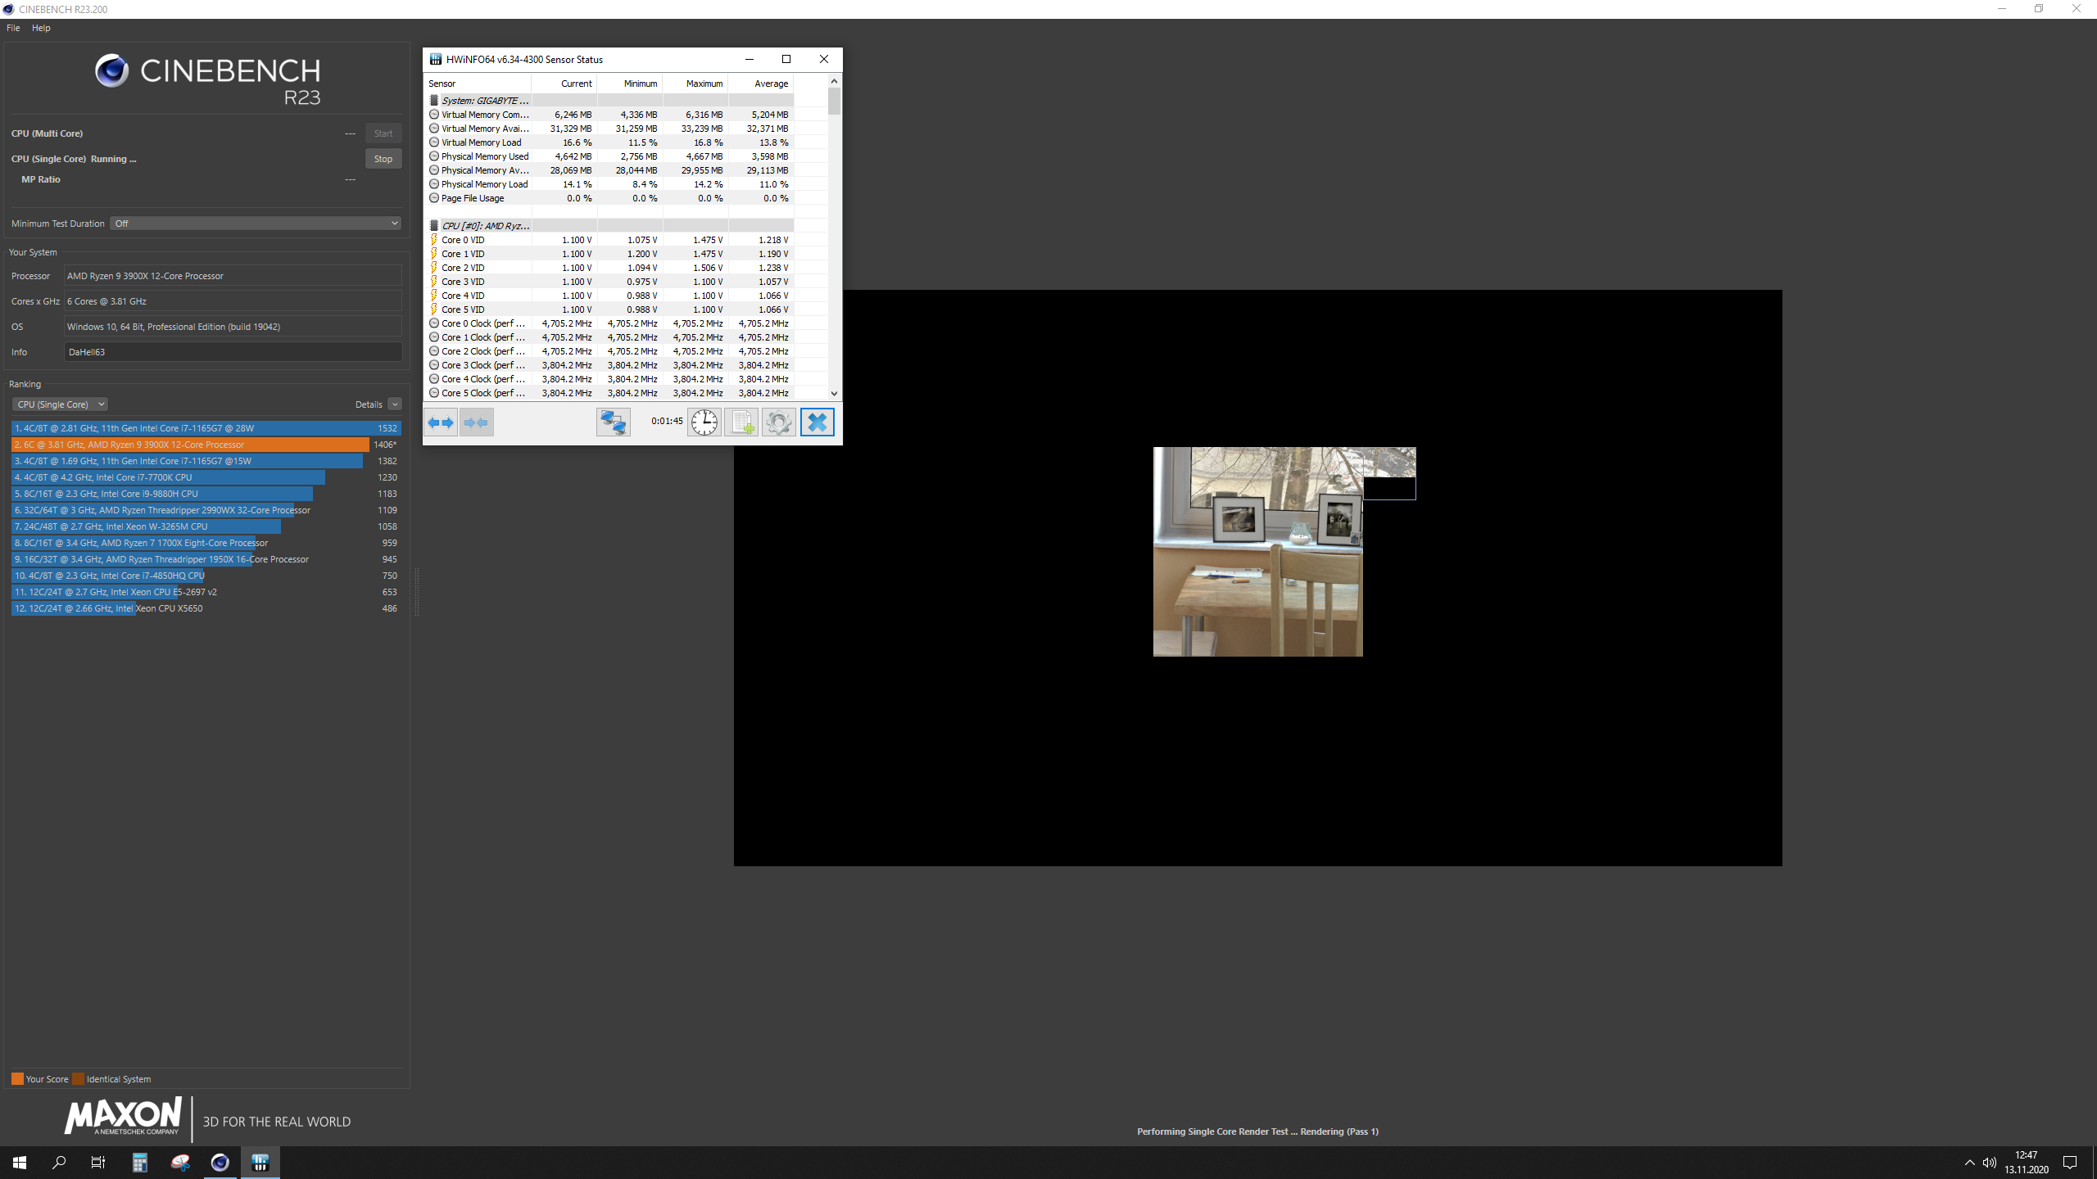Open Windows taskbar search
2097x1179 pixels.
coord(59,1163)
